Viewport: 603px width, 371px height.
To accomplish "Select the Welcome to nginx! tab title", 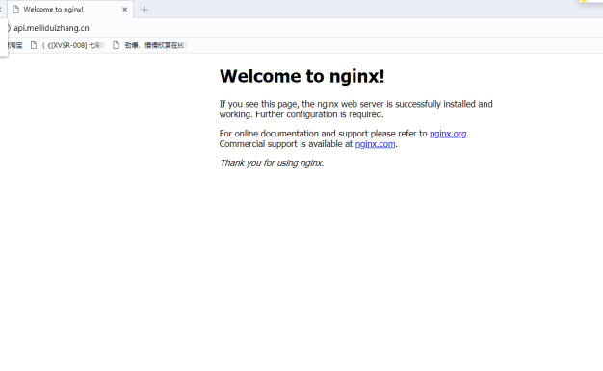I will [53, 10].
